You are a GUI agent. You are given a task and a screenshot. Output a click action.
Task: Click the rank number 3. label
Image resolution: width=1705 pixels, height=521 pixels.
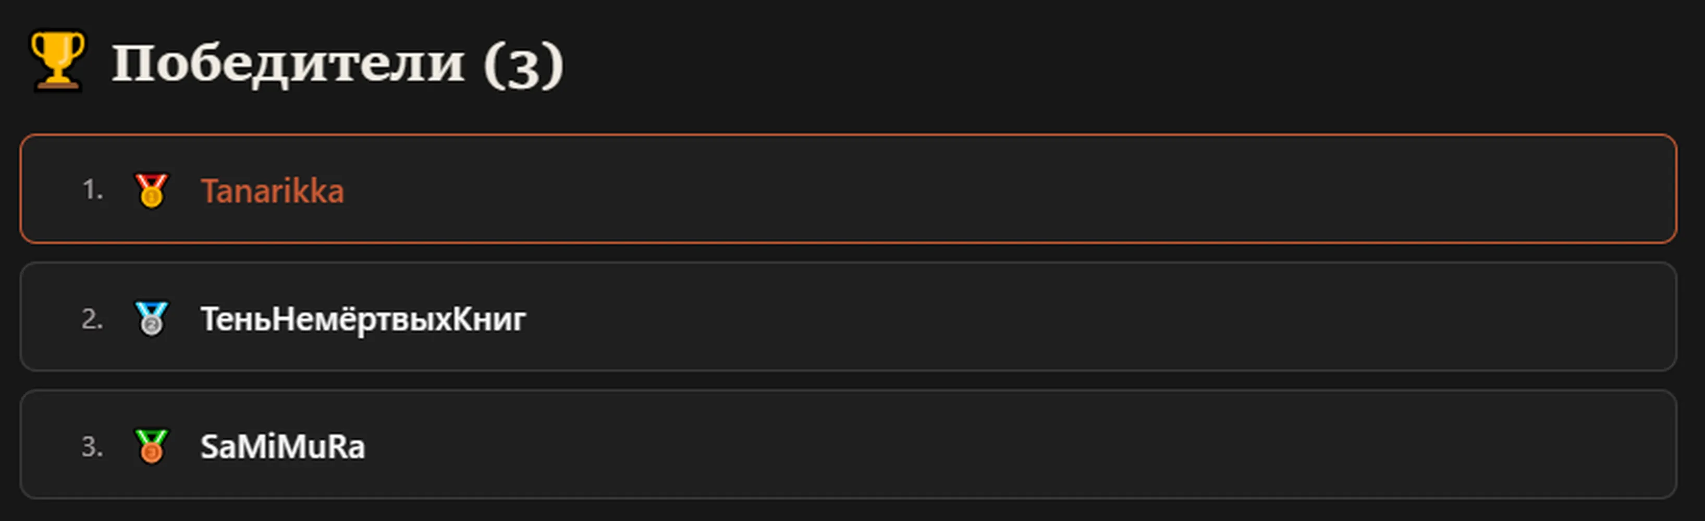coord(93,446)
